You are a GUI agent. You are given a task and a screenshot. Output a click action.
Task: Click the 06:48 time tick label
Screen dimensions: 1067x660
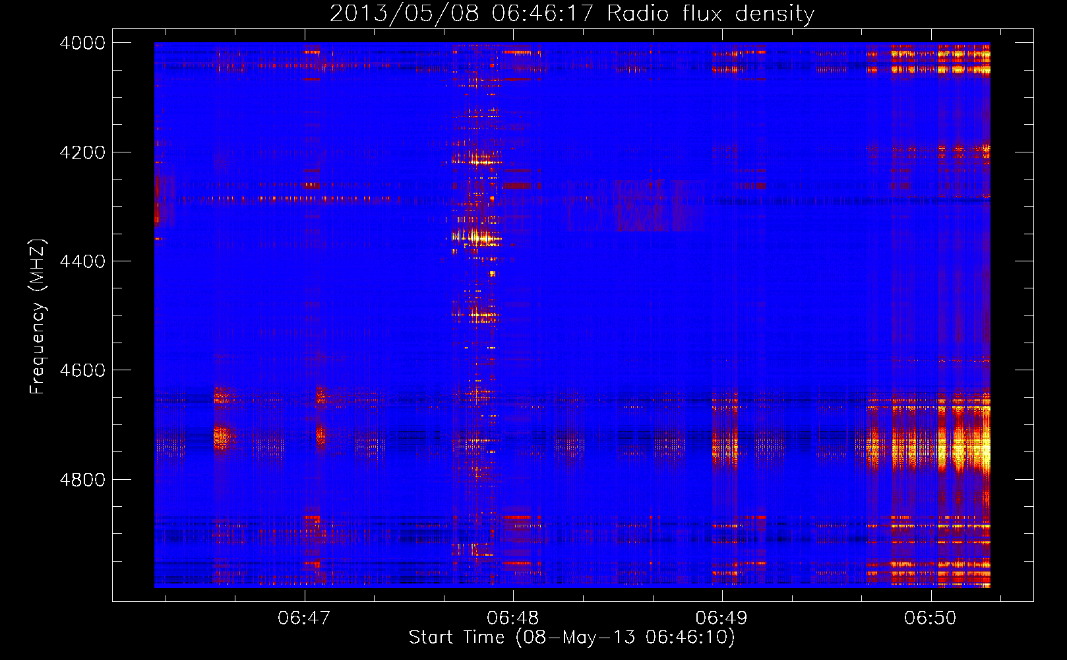click(x=513, y=618)
